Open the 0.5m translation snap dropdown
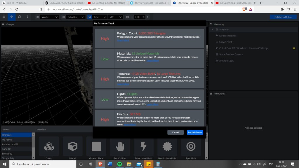Image resolution: width=299 pixels, height=168 pixels. pyautogui.click(x=100, y=17)
